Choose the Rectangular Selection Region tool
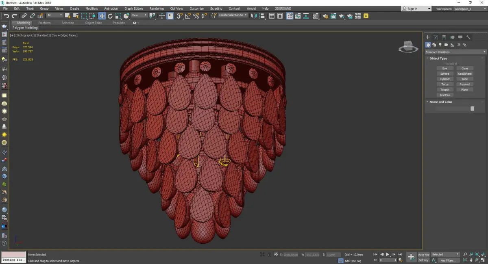The width and height of the screenshot is (488, 264). click(x=84, y=16)
